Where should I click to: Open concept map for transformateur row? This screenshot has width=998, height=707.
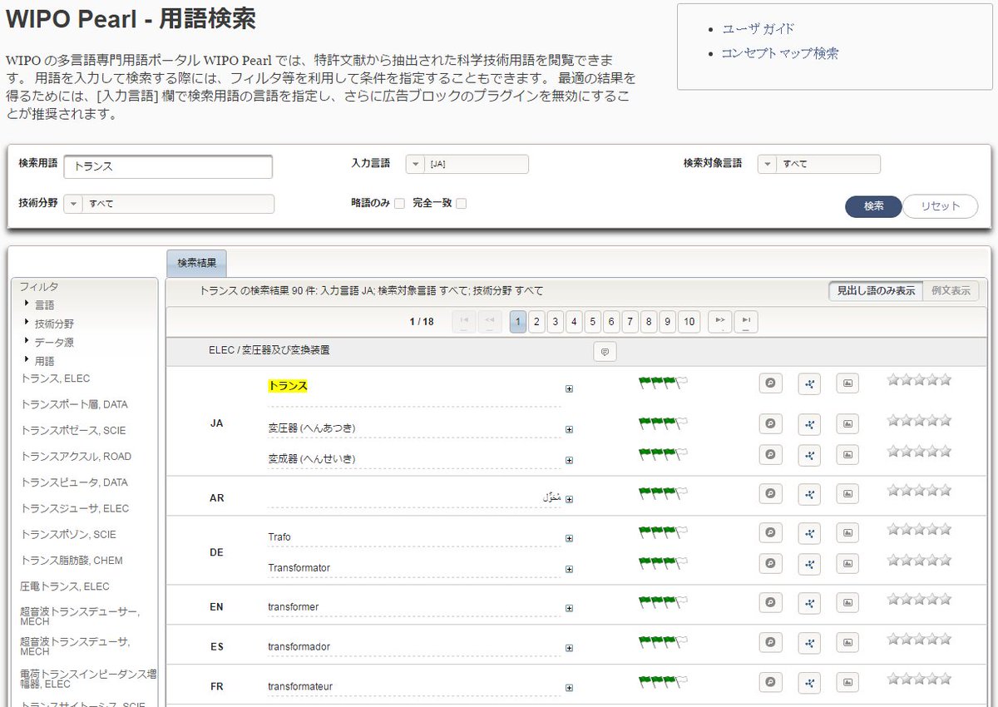[809, 683]
